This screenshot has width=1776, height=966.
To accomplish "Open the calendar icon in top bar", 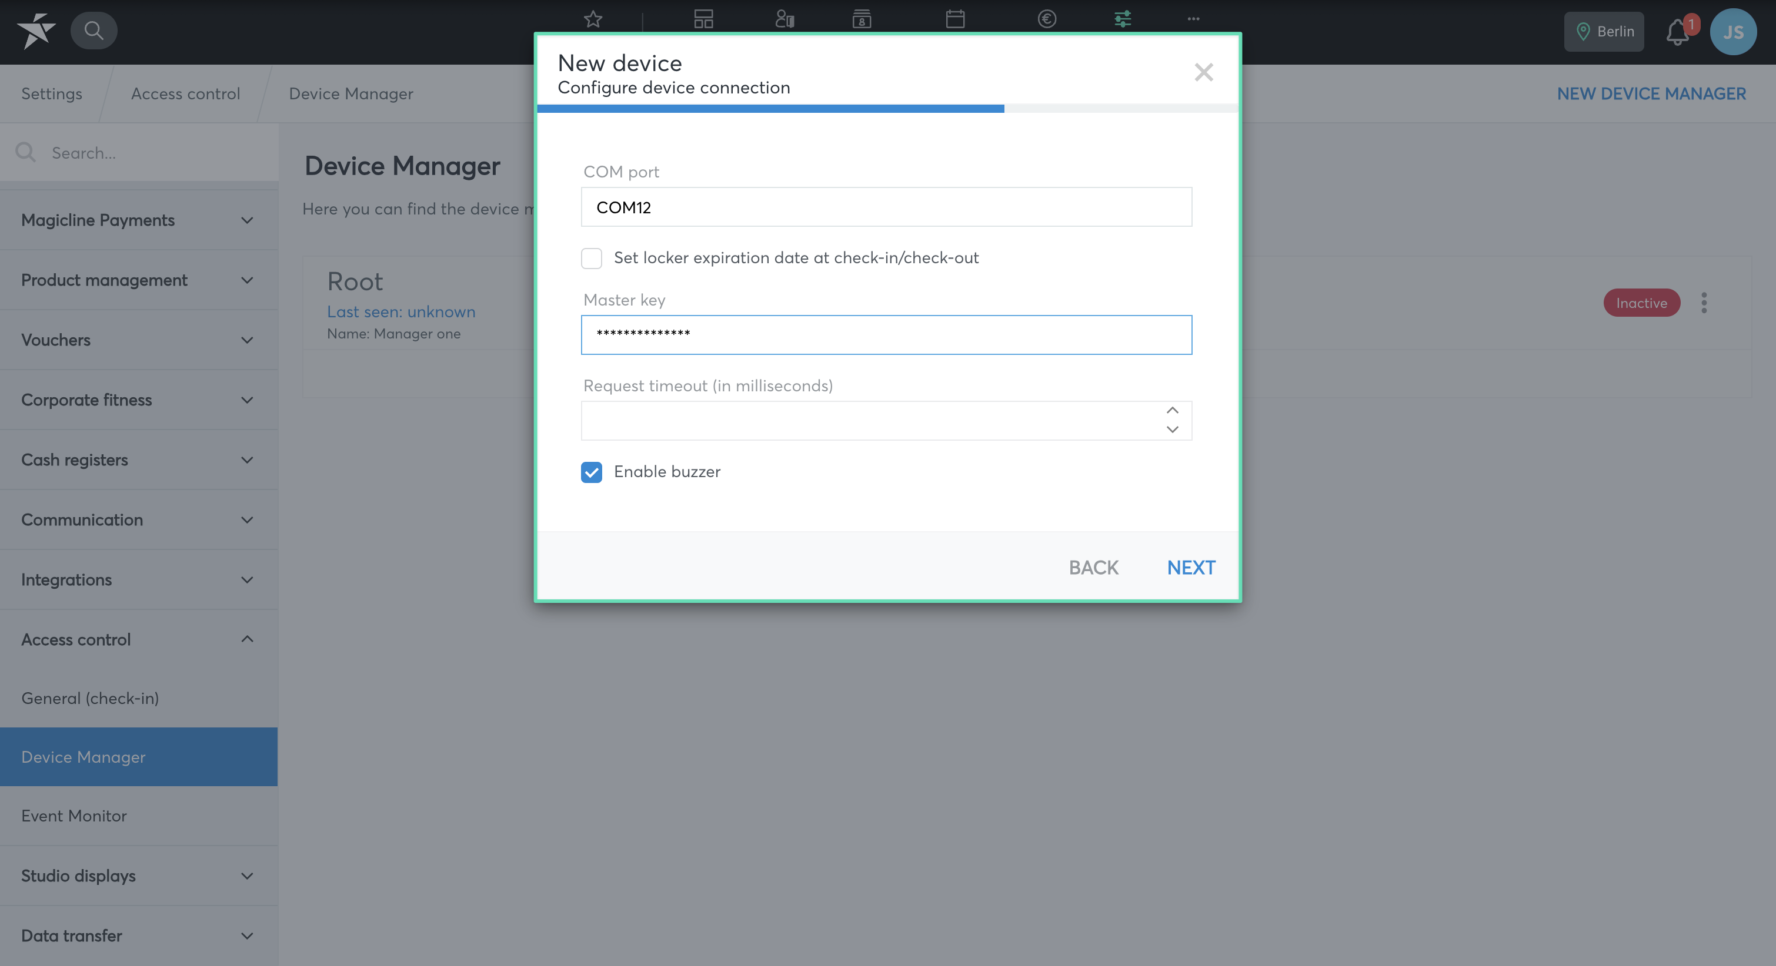I will click(x=955, y=19).
